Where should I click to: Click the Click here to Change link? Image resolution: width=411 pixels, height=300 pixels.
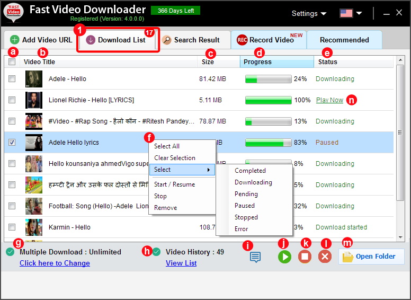pos(55,263)
